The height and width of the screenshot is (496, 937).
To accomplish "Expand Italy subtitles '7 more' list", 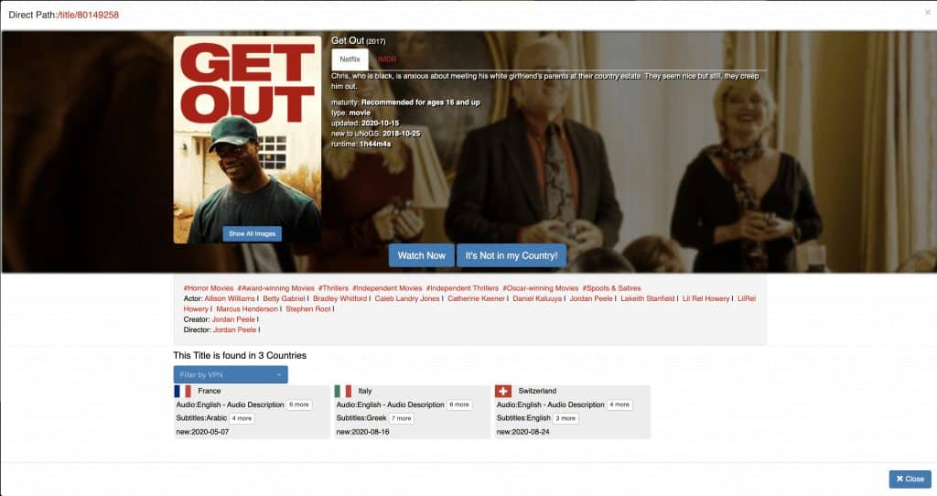I will tap(402, 418).
